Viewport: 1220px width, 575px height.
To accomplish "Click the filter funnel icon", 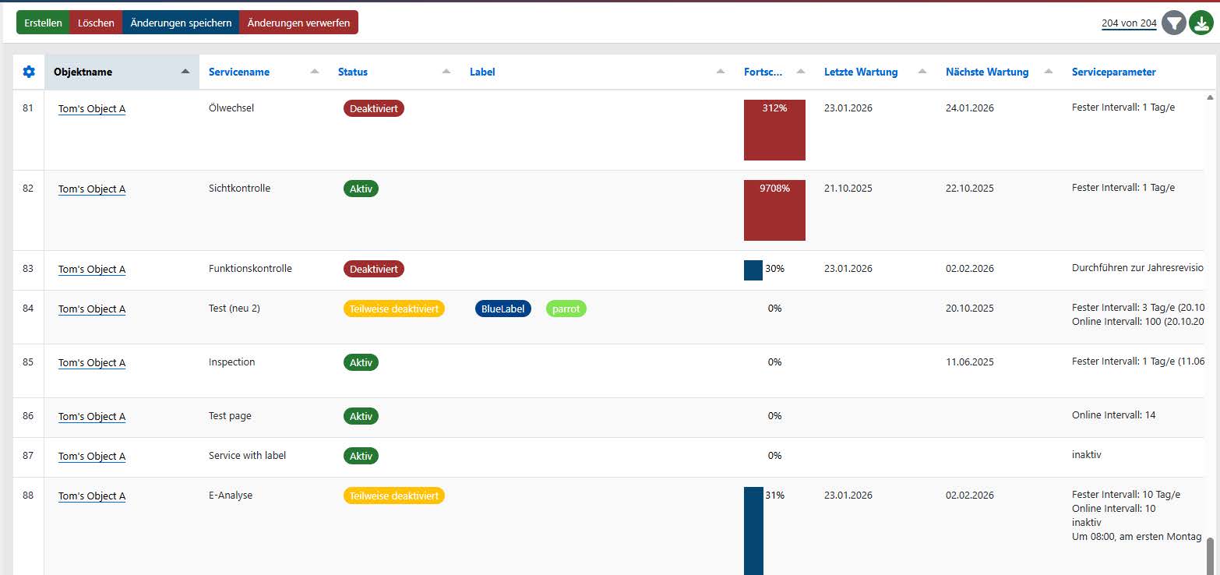I will pyautogui.click(x=1173, y=23).
